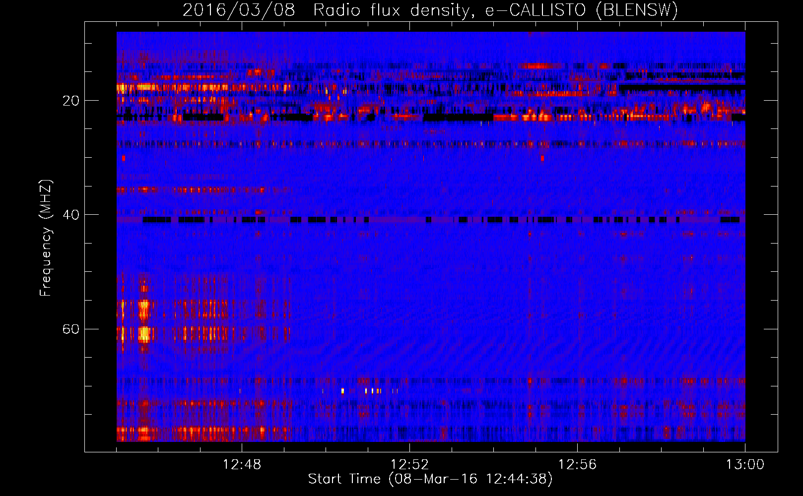Click the 12:48 time tick label
Image resolution: width=803 pixels, height=496 pixels.
tap(242, 465)
